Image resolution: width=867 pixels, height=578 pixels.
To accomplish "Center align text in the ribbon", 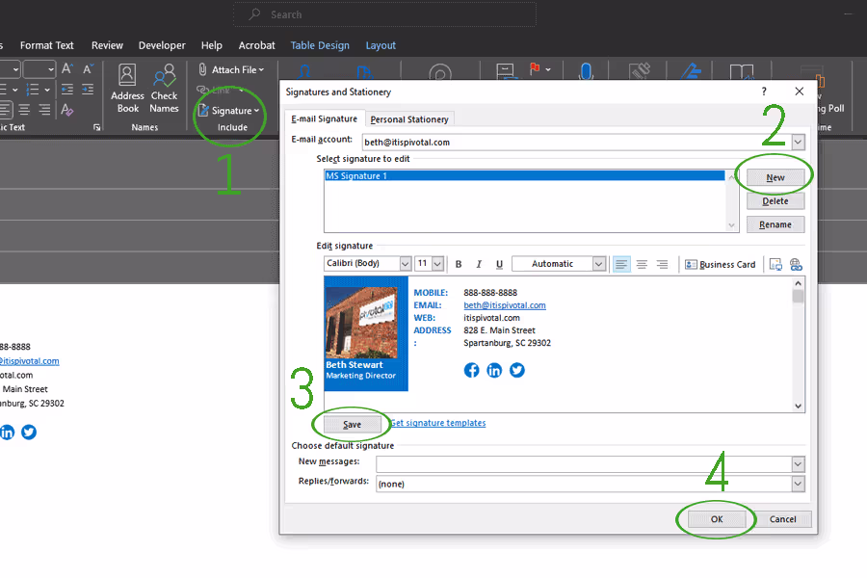I will click(24, 110).
